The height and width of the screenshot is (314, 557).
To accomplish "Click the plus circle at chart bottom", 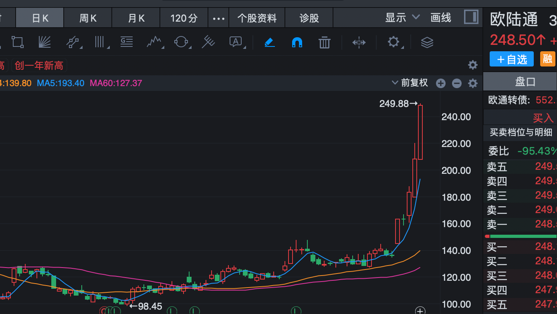I will [x=420, y=311].
